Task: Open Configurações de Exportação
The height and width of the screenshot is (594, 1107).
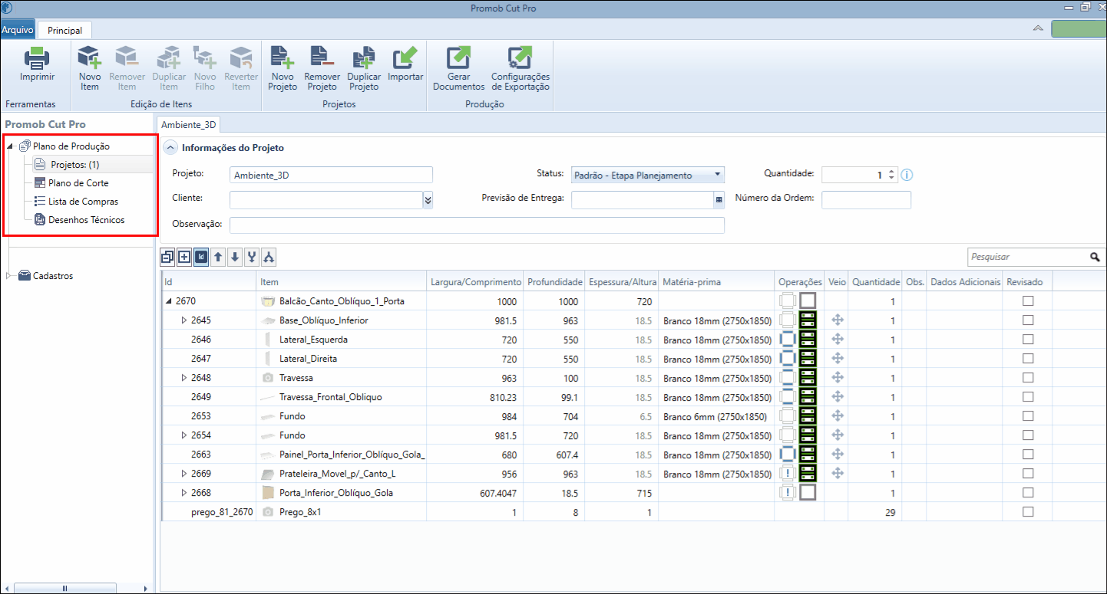Action: click(520, 68)
